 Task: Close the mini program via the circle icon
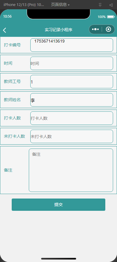(109, 29)
